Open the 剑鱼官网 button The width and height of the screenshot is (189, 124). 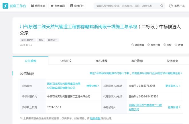tap(58, 6)
